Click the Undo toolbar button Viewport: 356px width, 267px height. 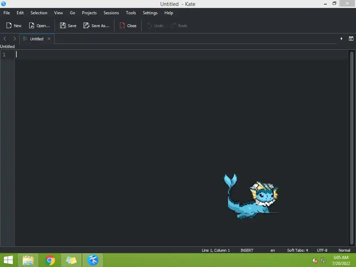point(155,26)
